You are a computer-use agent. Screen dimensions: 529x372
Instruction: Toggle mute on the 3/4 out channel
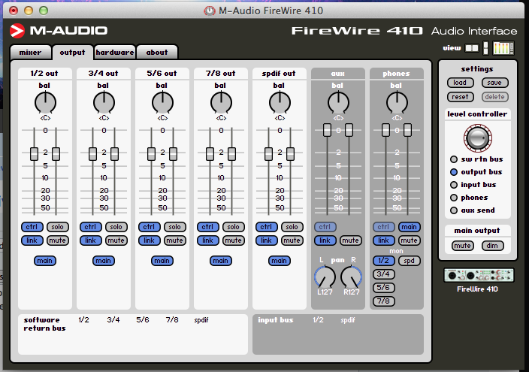tap(116, 240)
